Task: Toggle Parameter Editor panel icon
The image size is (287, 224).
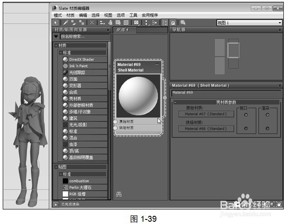Action: (x=173, y=23)
